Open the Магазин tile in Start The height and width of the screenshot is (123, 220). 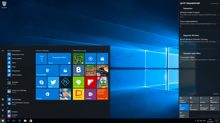(47, 94)
